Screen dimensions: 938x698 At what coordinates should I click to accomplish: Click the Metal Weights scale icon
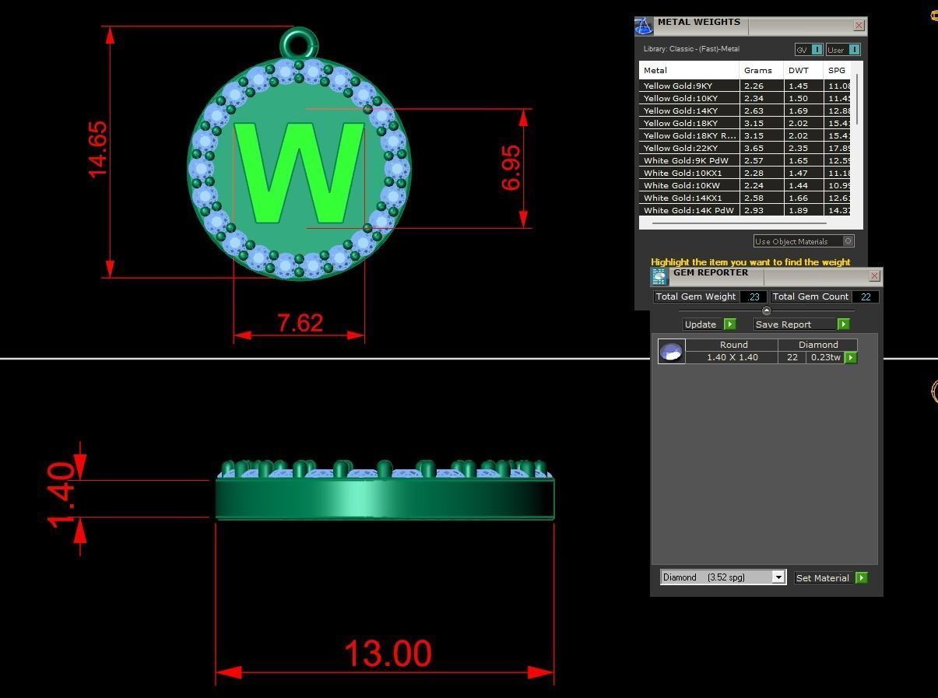pyautogui.click(x=644, y=26)
